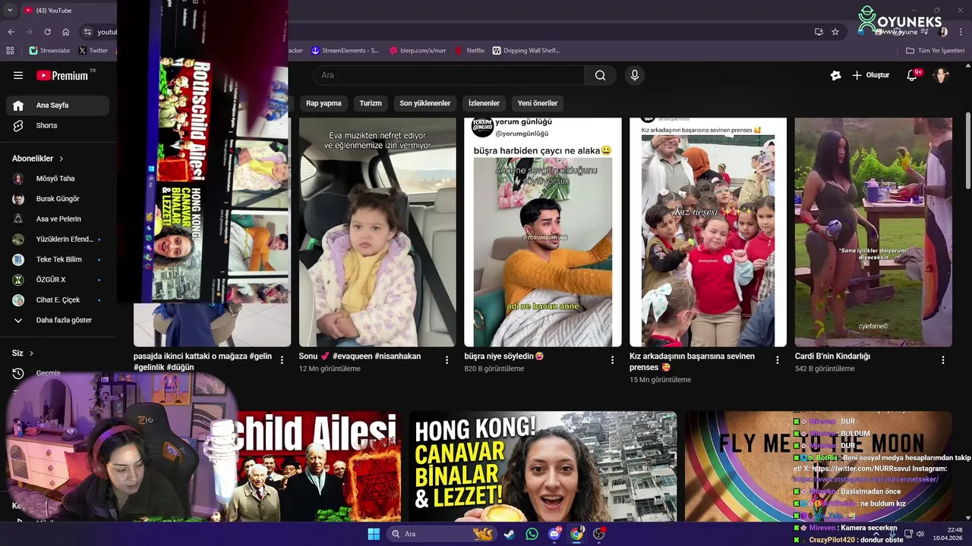Open the account avatar menu
This screenshot has height=546, width=972.
point(942,75)
